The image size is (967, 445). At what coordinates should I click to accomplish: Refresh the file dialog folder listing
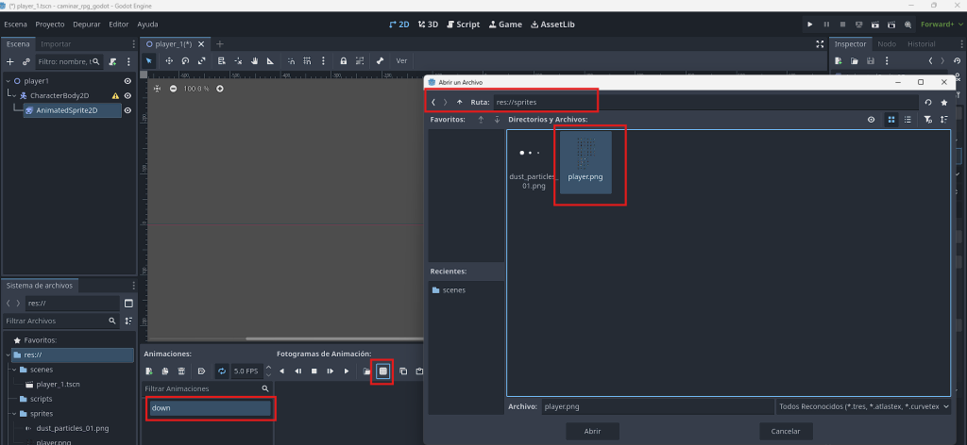[928, 102]
